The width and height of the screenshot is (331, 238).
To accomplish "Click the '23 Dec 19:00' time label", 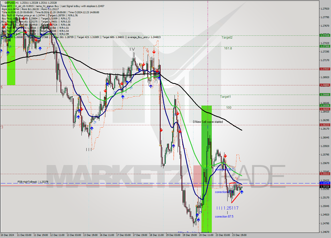I will [239, 235].
